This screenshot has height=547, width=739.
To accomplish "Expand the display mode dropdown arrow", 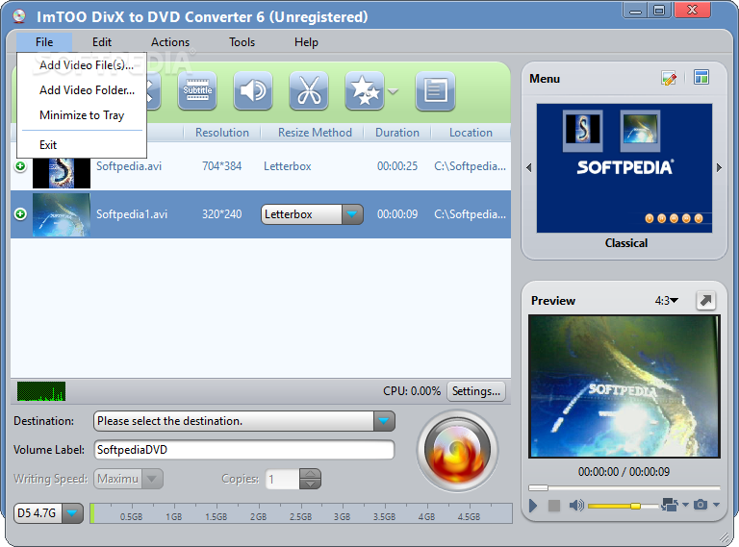I will [685, 505].
